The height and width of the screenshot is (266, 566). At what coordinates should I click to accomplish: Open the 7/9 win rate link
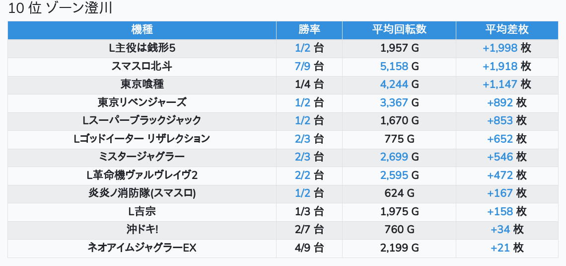coord(302,67)
